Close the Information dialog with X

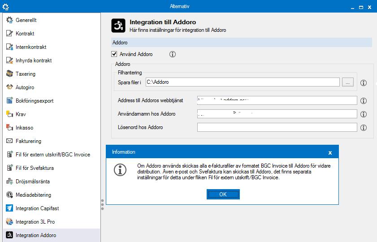pyautogui.click(x=330, y=153)
